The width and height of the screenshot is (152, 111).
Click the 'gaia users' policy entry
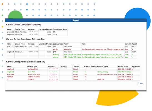[x=67, y=49]
